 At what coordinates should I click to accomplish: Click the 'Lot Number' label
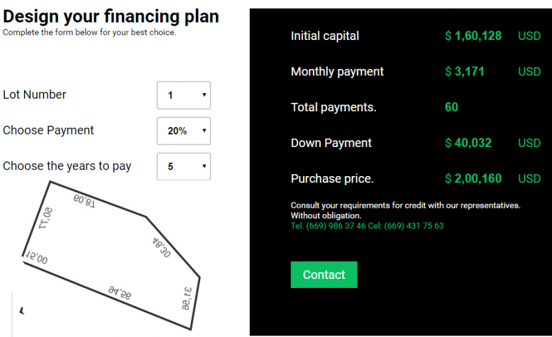[x=34, y=95]
